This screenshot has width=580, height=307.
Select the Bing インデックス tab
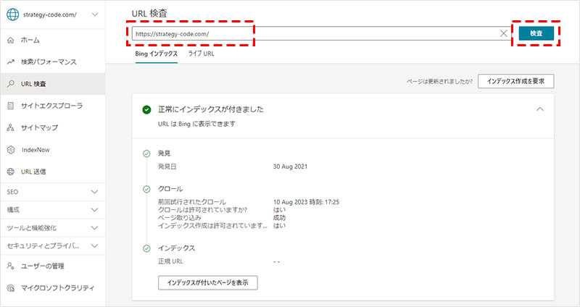click(x=157, y=54)
